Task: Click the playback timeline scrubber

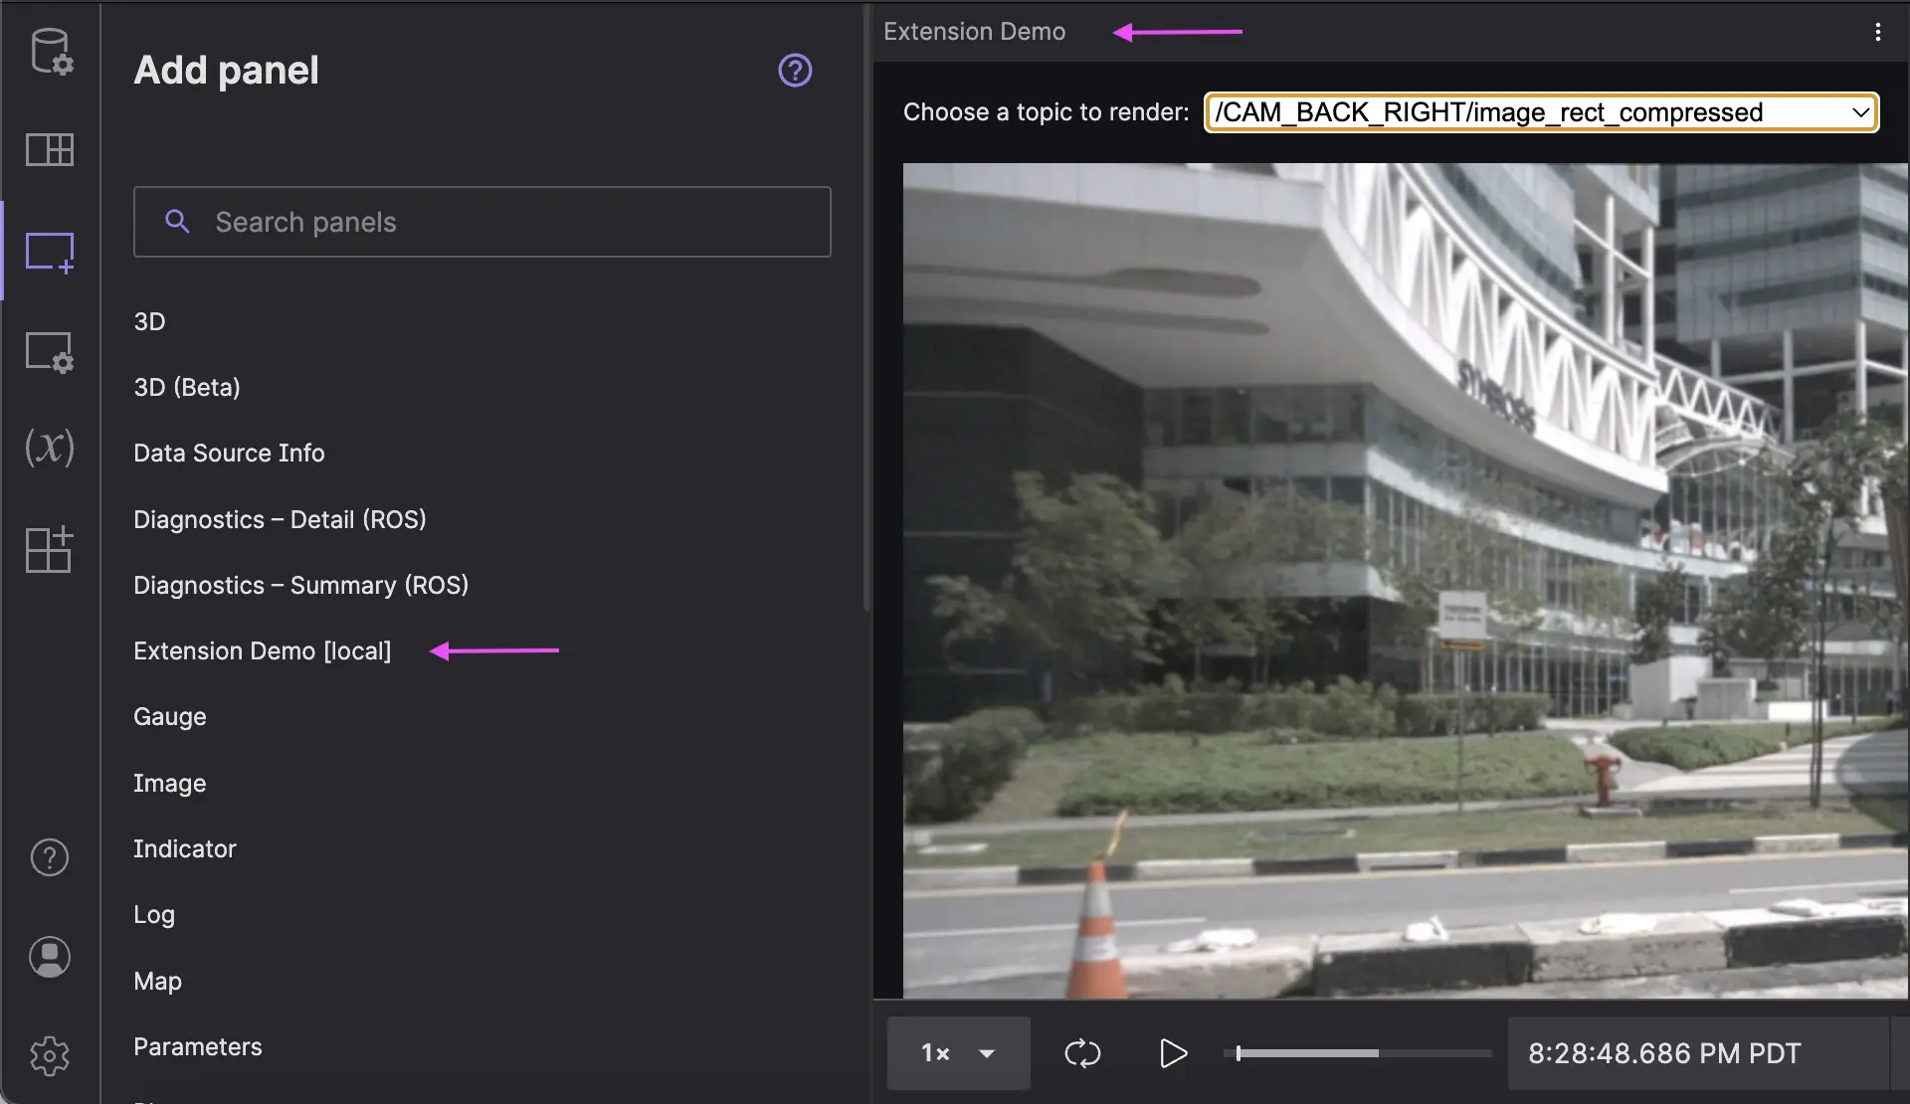Action: pyautogui.click(x=1359, y=1053)
